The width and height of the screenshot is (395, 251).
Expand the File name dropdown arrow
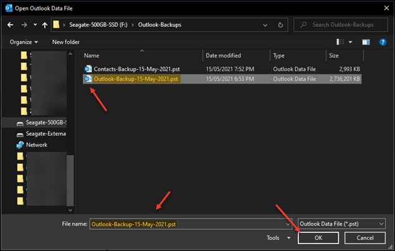288,224
